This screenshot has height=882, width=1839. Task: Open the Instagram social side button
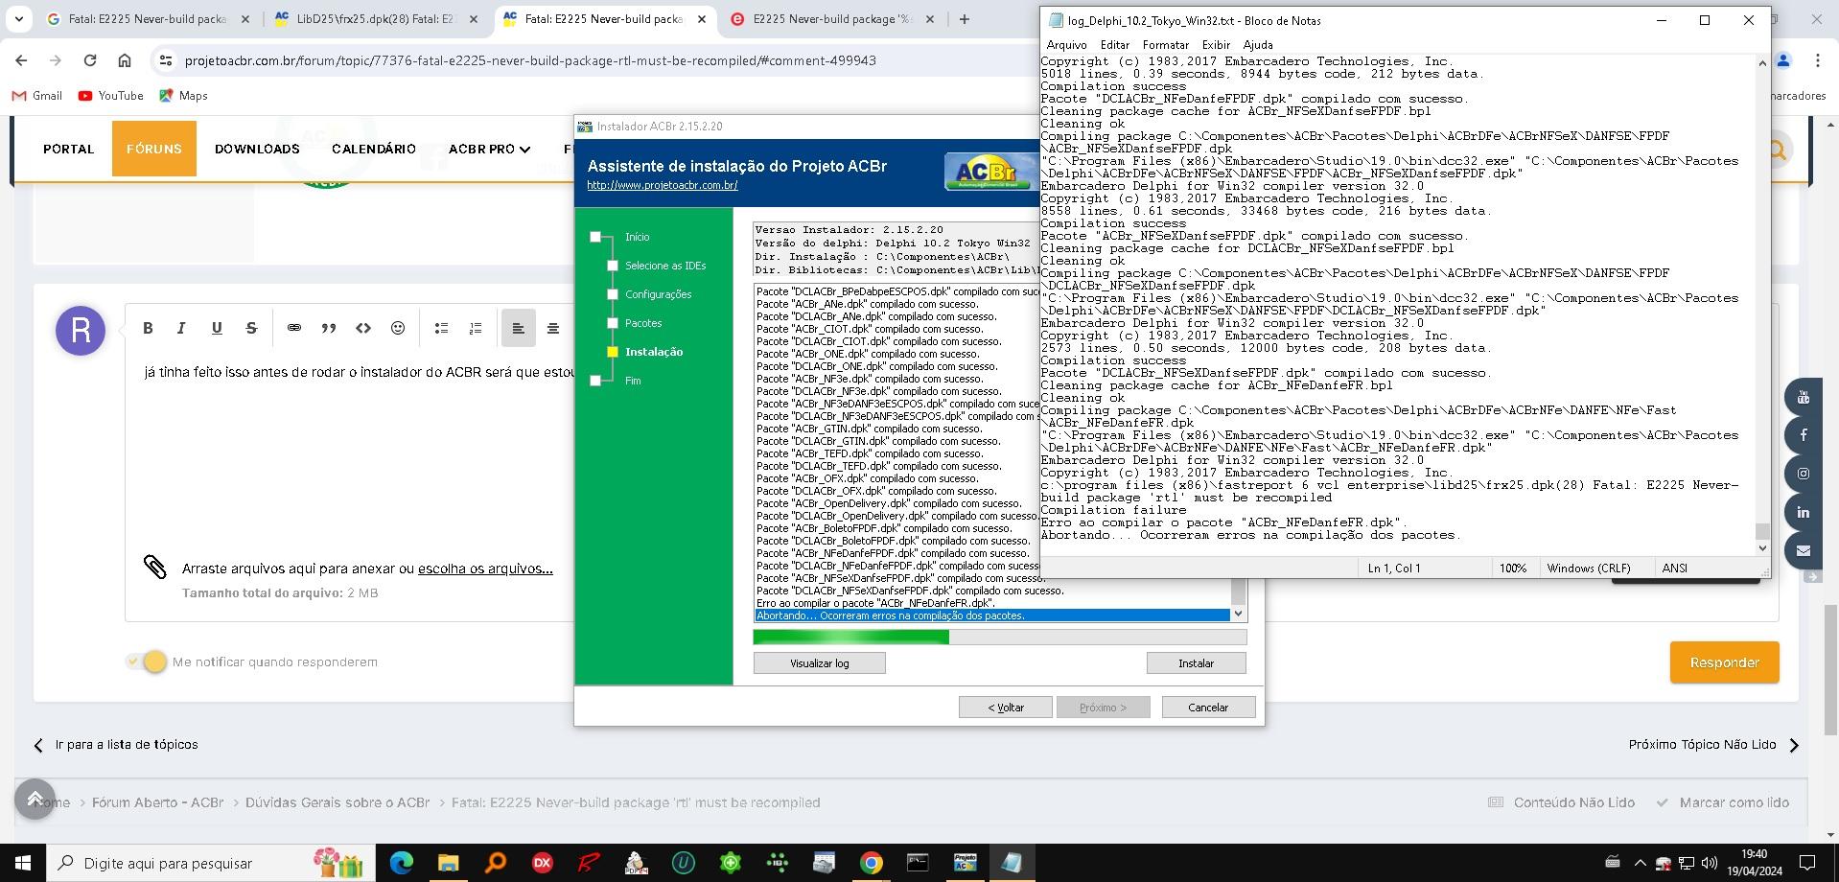(x=1803, y=474)
